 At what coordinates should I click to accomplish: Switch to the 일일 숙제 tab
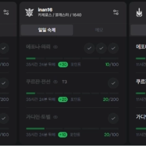pos(47,30)
